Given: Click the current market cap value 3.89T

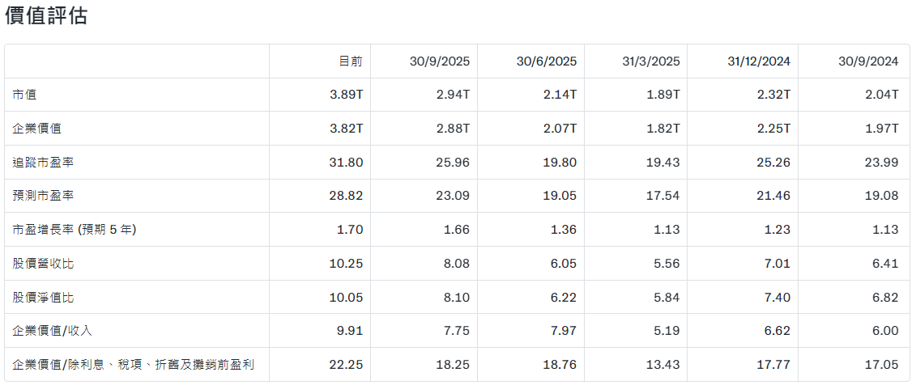Looking at the screenshot, I should (x=346, y=95).
